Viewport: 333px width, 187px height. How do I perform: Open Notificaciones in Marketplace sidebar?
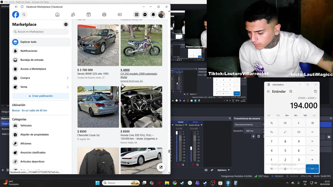(x=41, y=51)
